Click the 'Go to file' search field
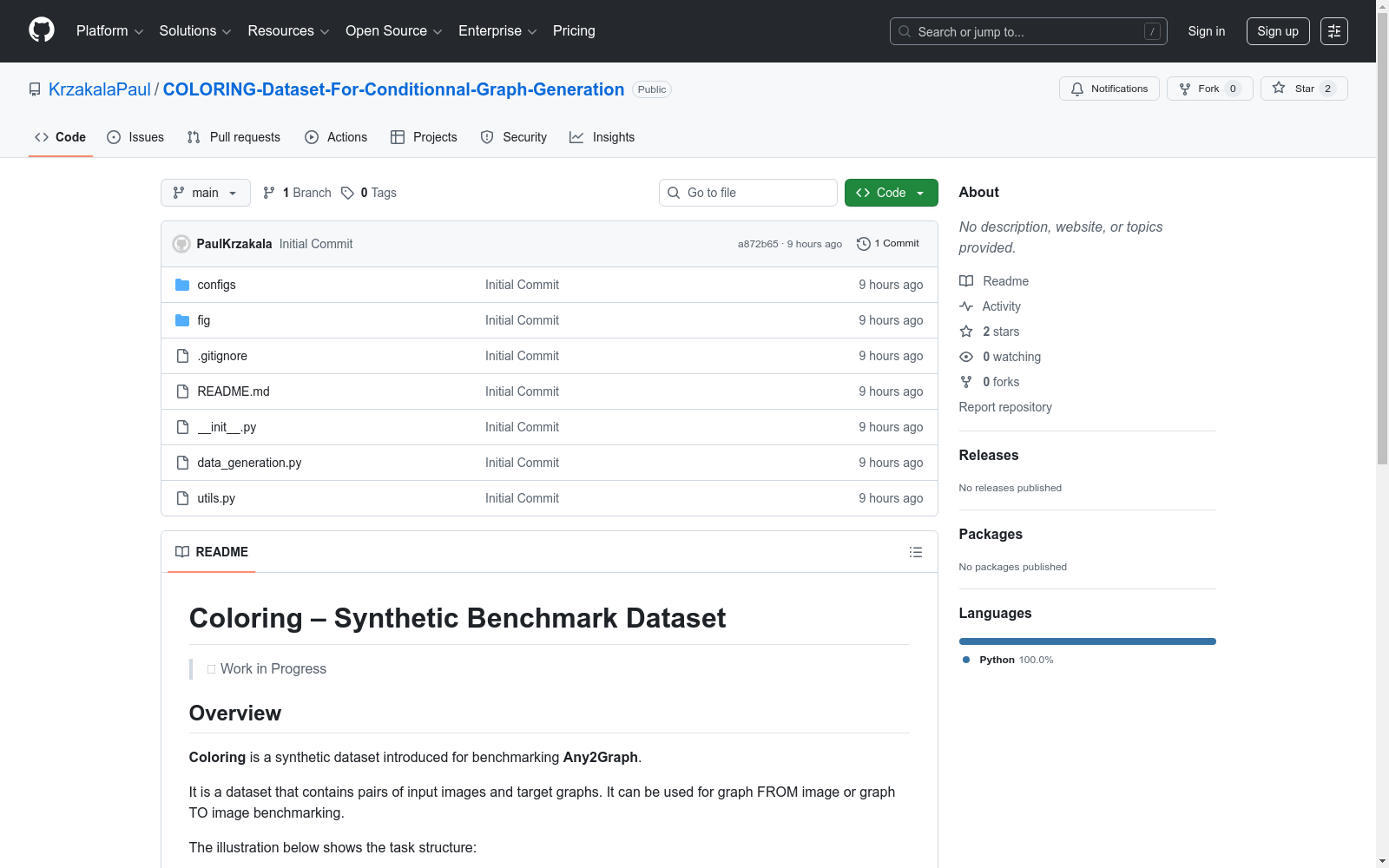 point(748,193)
